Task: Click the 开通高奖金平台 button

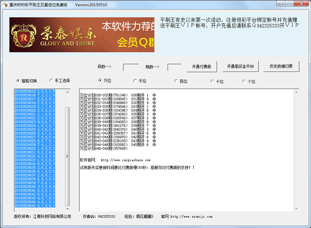Action: 241,66
